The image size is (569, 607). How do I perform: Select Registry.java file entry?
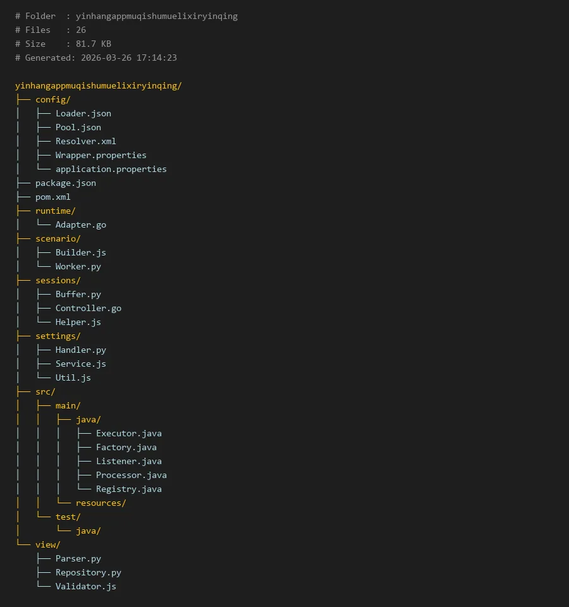click(x=128, y=489)
